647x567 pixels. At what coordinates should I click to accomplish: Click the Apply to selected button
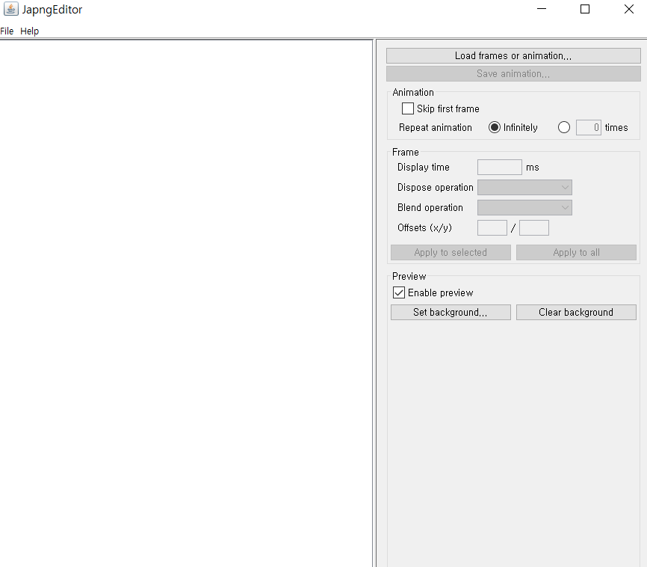(451, 253)
